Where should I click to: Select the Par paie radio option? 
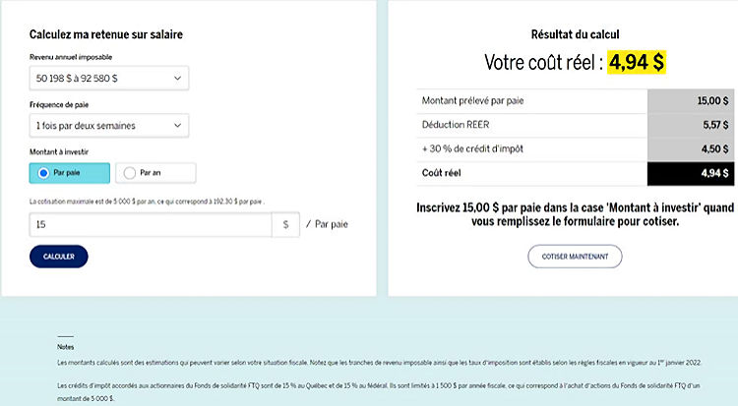[70, 173]
